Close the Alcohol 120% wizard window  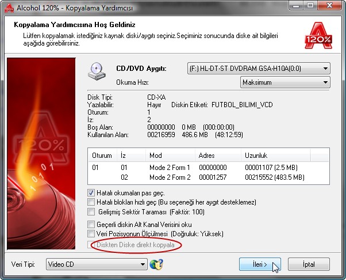329,6
